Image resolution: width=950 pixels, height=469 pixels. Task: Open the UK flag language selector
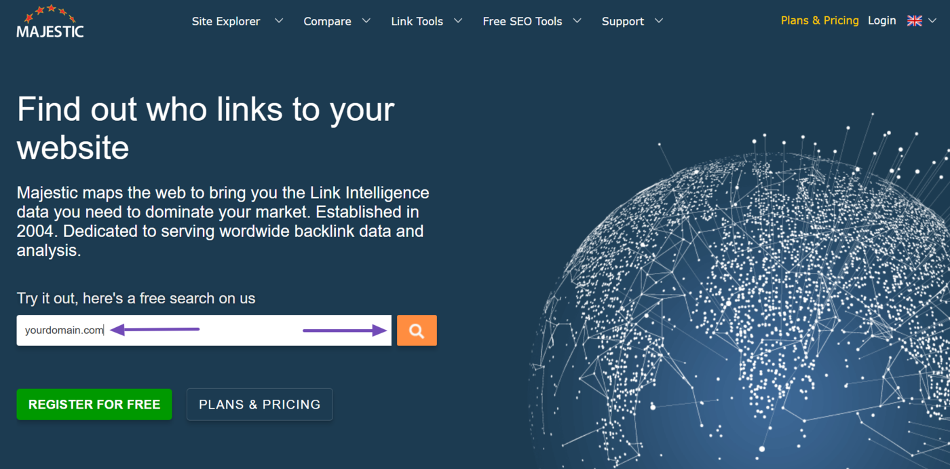click(915, 21)
